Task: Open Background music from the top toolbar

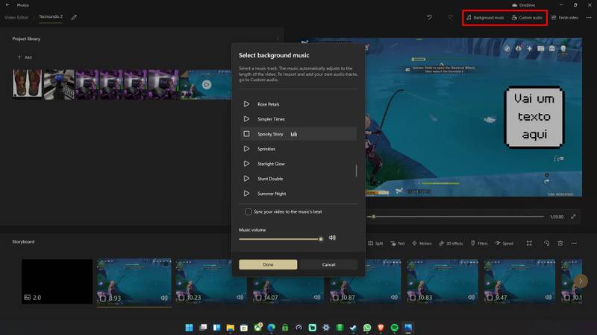Action: (x=485, y=17)
